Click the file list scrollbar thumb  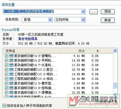click(115, 85)
